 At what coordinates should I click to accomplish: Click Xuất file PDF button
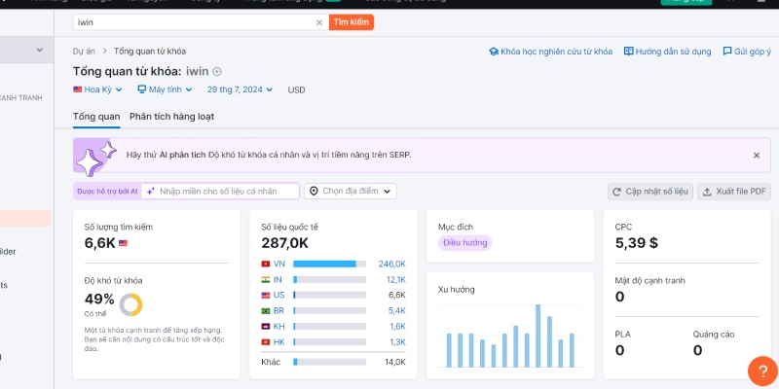734,192
